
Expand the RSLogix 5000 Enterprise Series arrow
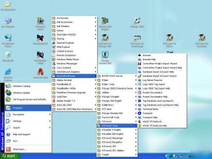tap(136, 88)
